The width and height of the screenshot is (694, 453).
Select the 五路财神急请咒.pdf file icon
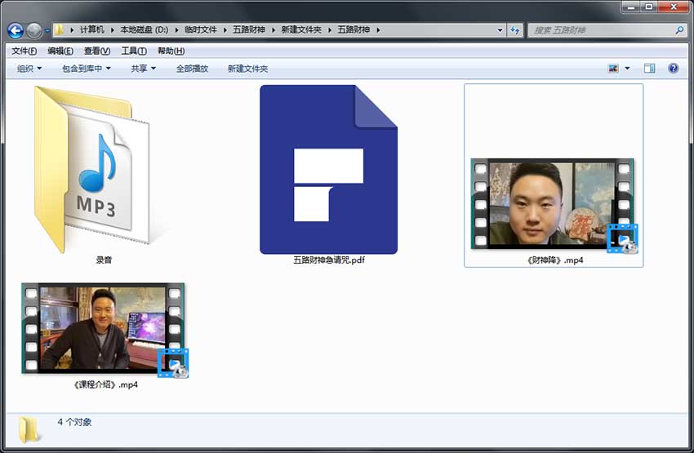click(328, 170)
